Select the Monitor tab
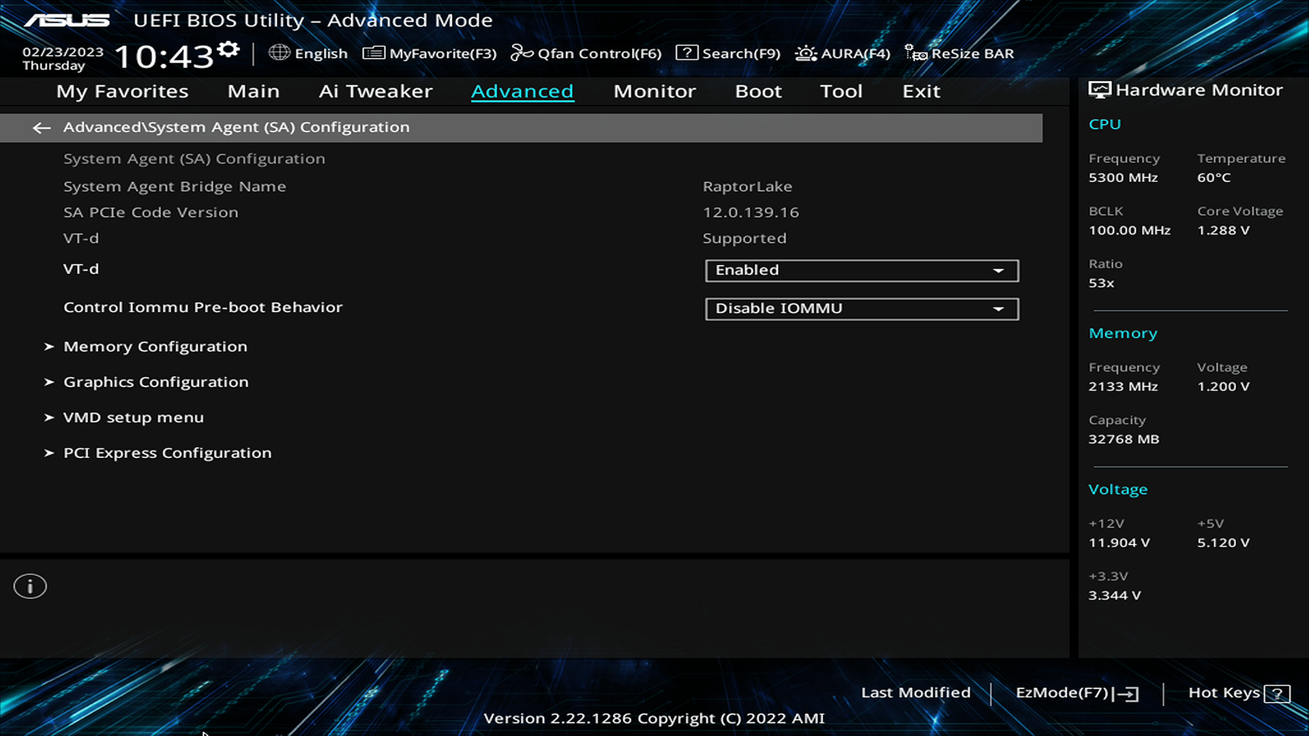This screenshot has height=736, width=1309. [654, 90]
